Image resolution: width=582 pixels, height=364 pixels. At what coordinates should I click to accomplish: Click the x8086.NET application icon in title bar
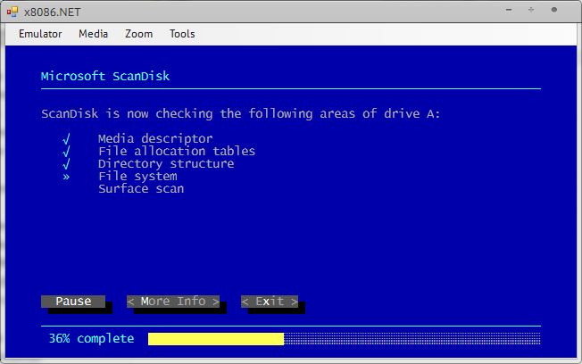coord(12,10)
